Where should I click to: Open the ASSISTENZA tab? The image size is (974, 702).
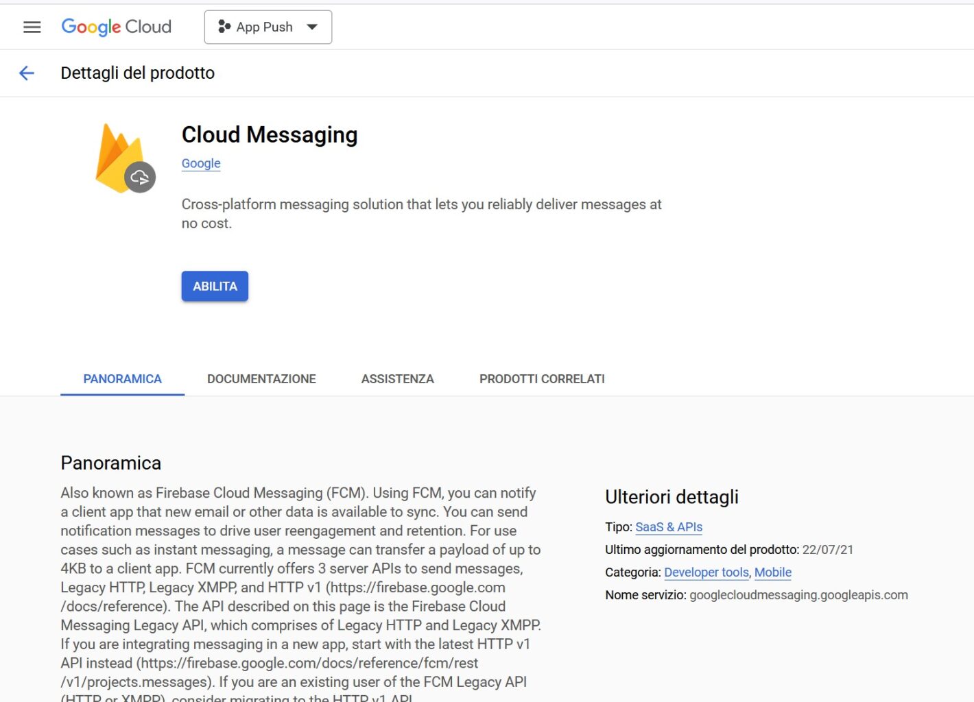pyautogui.click(x=397, y=378)
